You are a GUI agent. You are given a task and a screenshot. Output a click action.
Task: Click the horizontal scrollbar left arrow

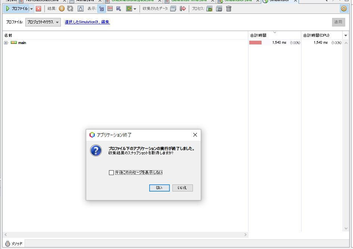[x=6, y=234]
